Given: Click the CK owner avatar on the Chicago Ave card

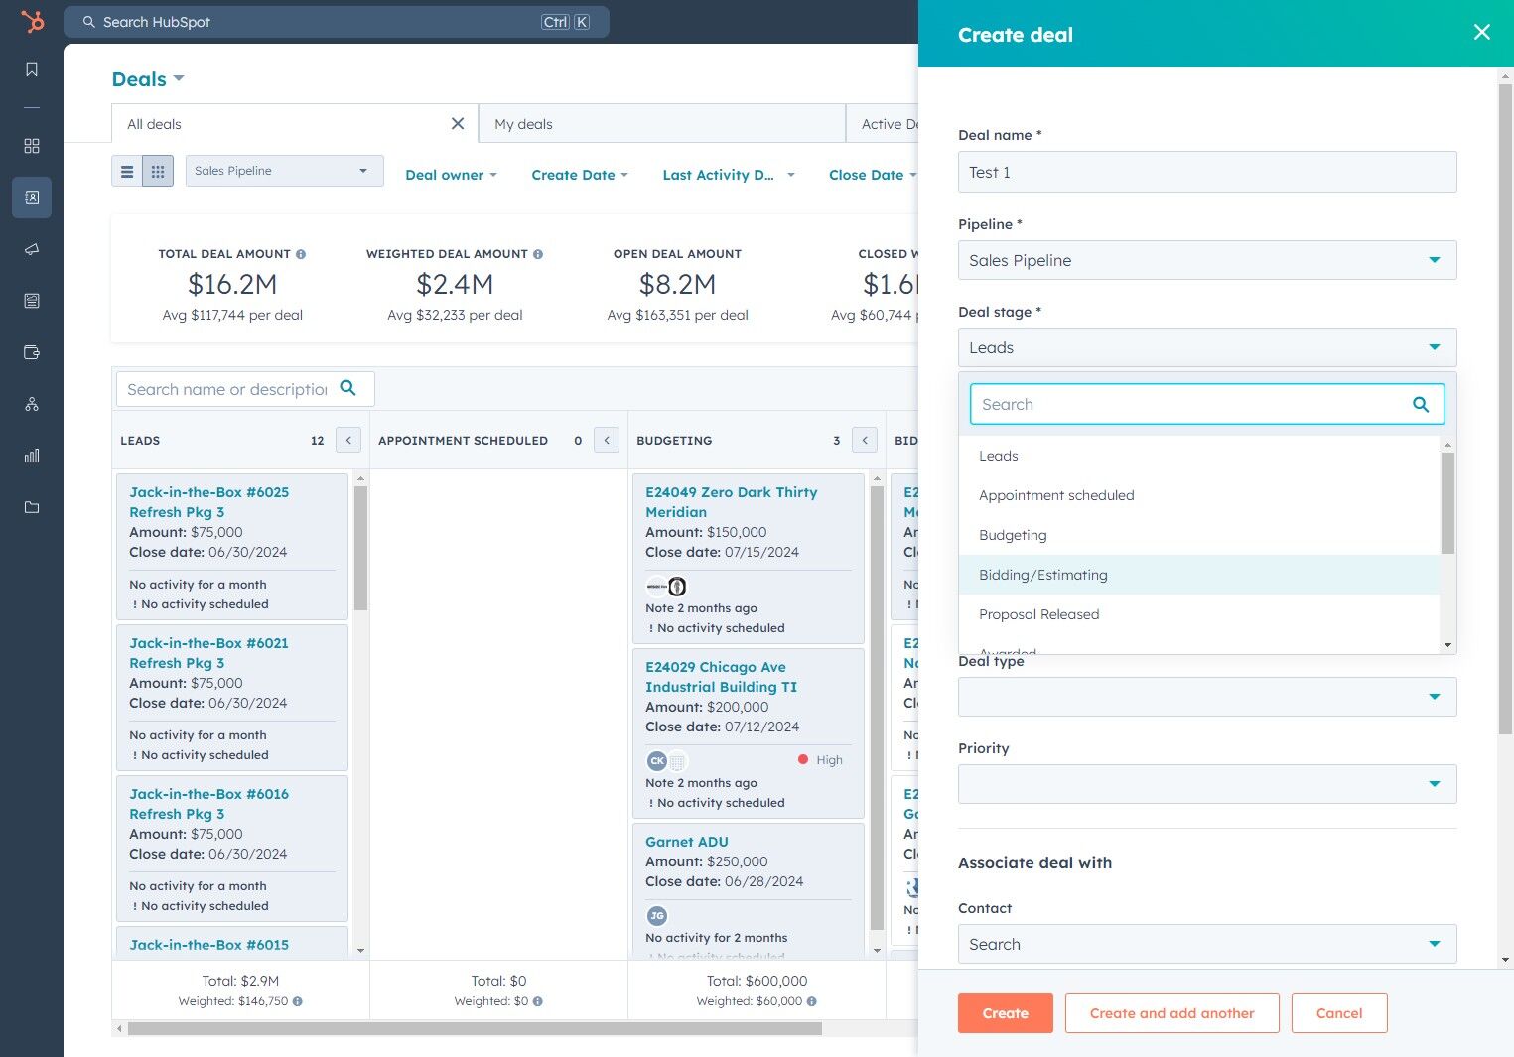Looking at the screenshot, I should [657, 761].
